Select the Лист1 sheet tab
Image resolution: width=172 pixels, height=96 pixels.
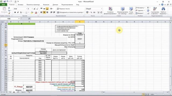point(23,92)
